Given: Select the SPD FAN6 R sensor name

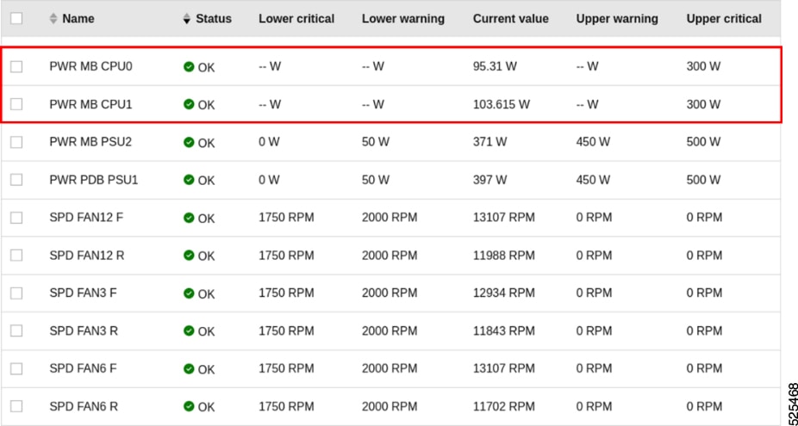Looking at the screenshot, I should (84, 406).
